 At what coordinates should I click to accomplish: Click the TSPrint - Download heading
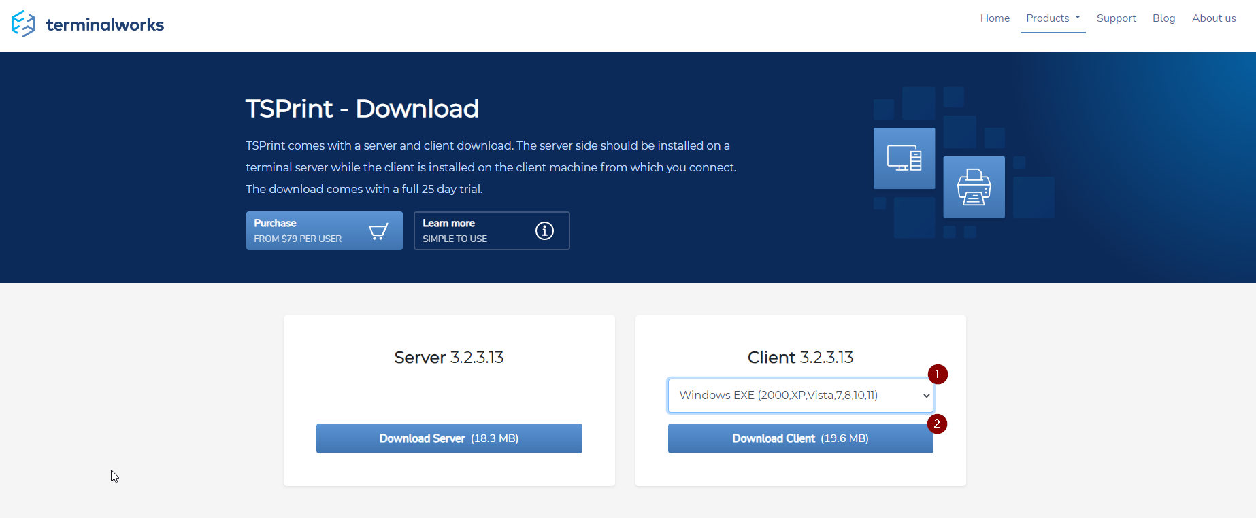(362, 109)
